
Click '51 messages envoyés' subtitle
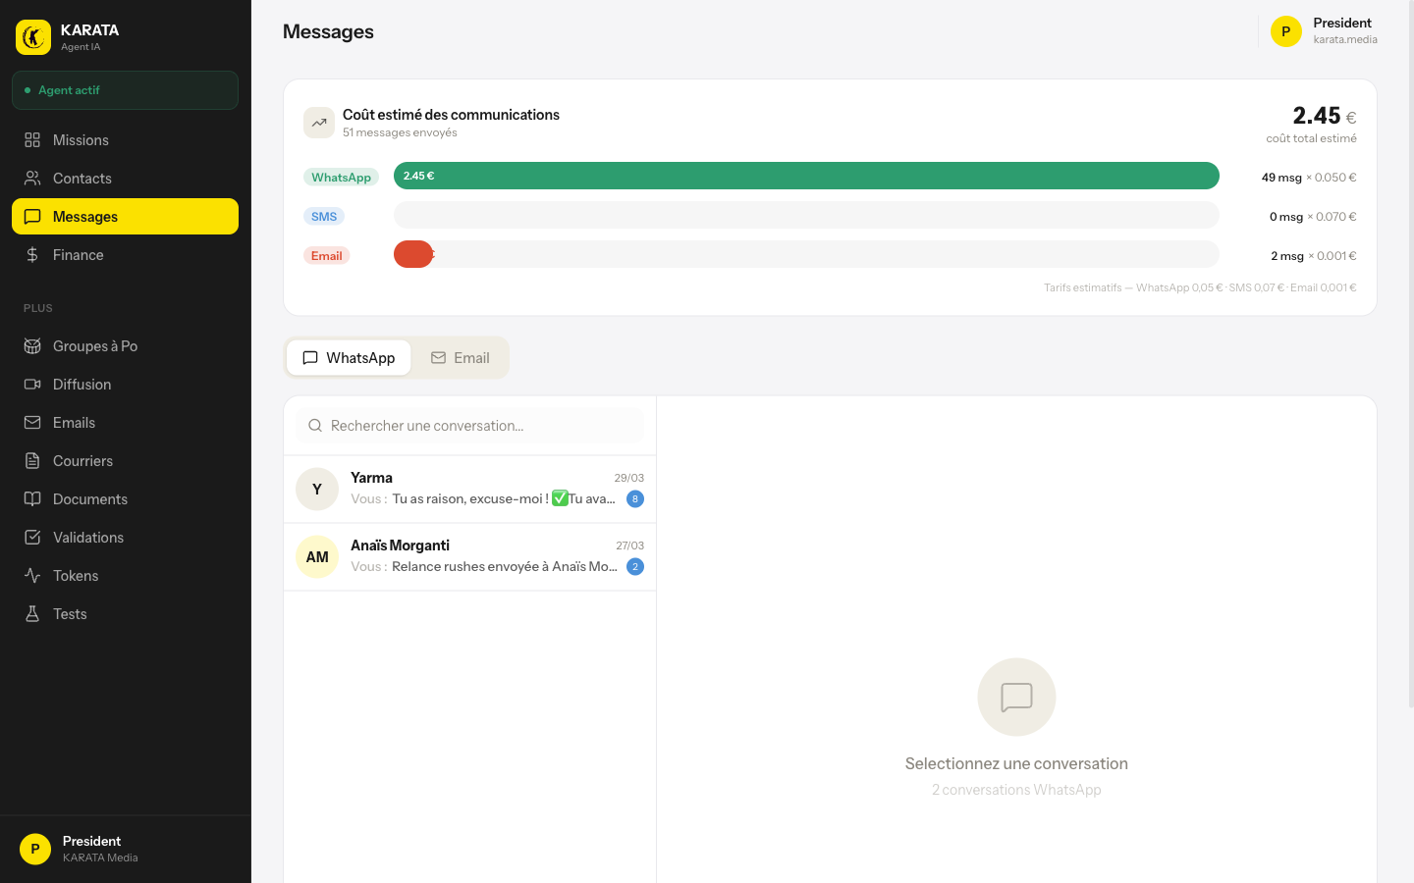tap(400, 132)
